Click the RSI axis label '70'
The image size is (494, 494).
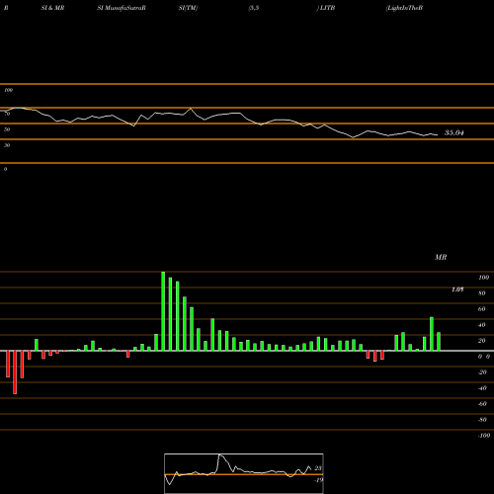point(7,114)
